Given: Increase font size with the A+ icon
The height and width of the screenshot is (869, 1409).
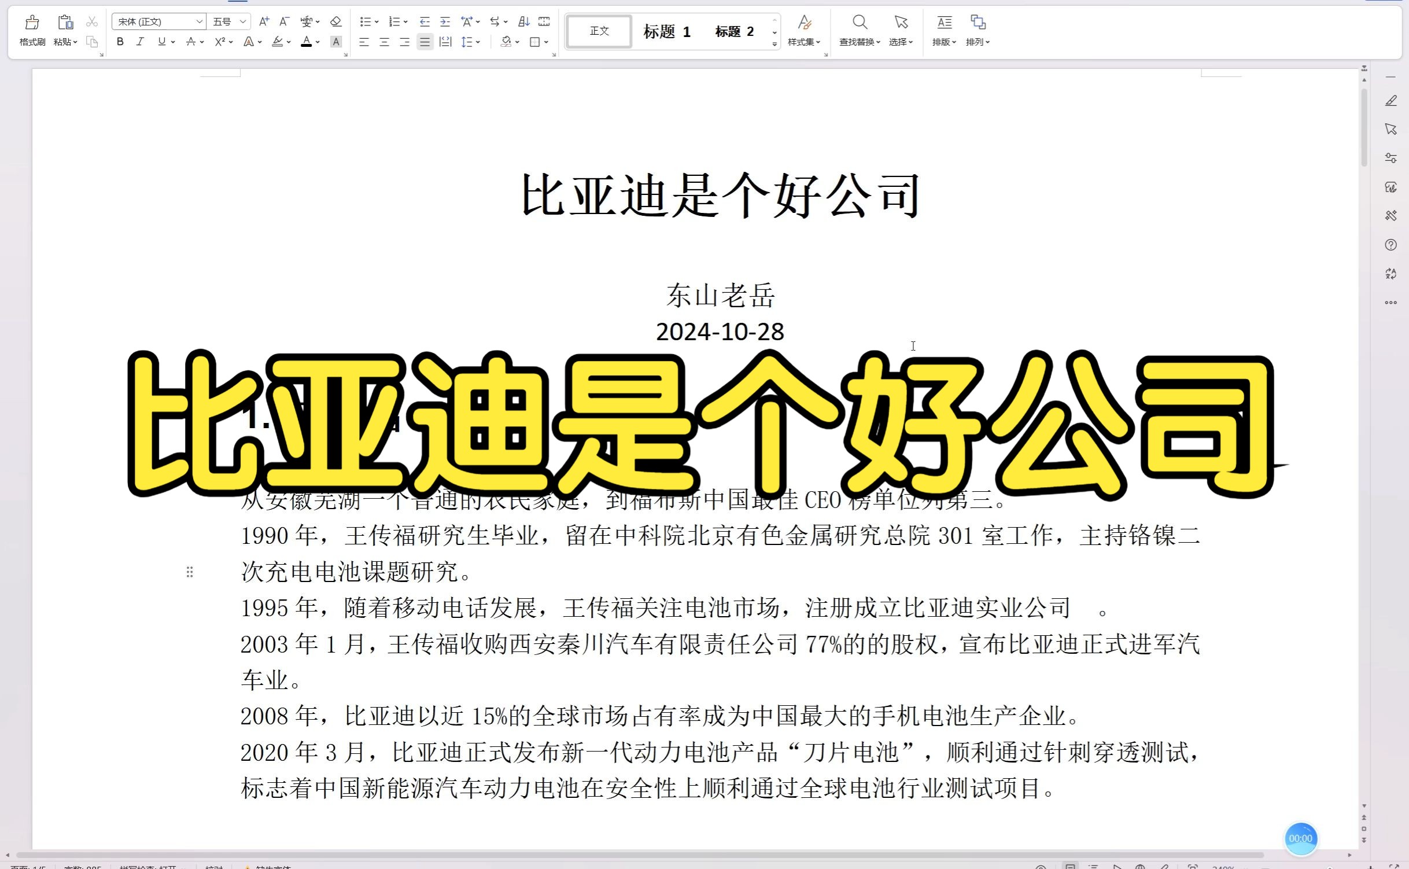Looking at the screenshot, I should coord(264,22).
